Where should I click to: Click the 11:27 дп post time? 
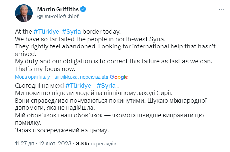point(24,144)
